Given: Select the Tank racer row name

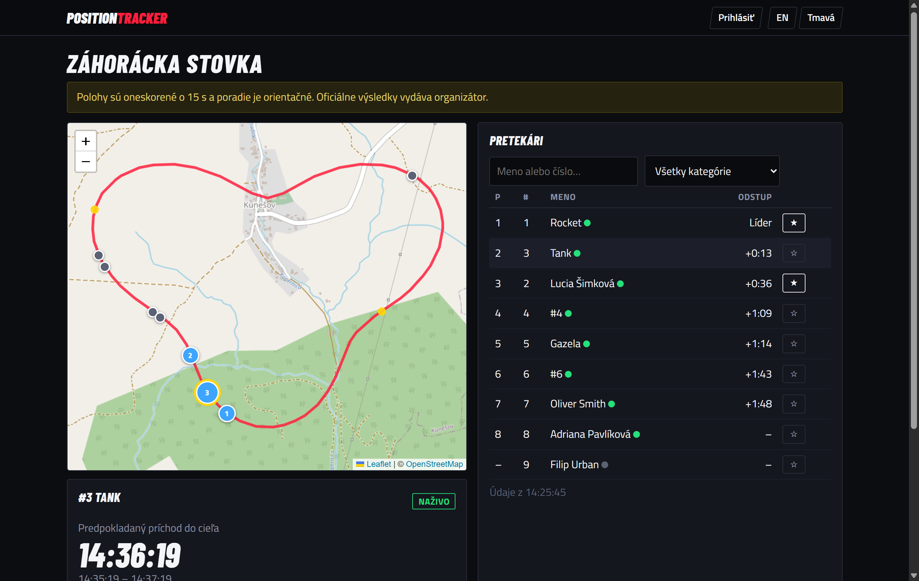Looking at the screenshot, I should [x=561, y=253].
